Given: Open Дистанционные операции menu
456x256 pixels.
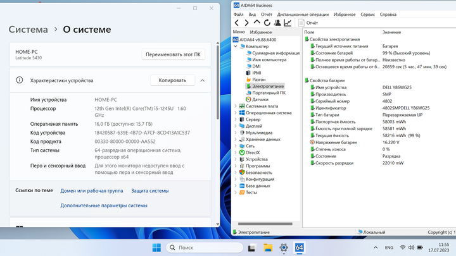Looking at the screenshot, I should click(303, 14).
